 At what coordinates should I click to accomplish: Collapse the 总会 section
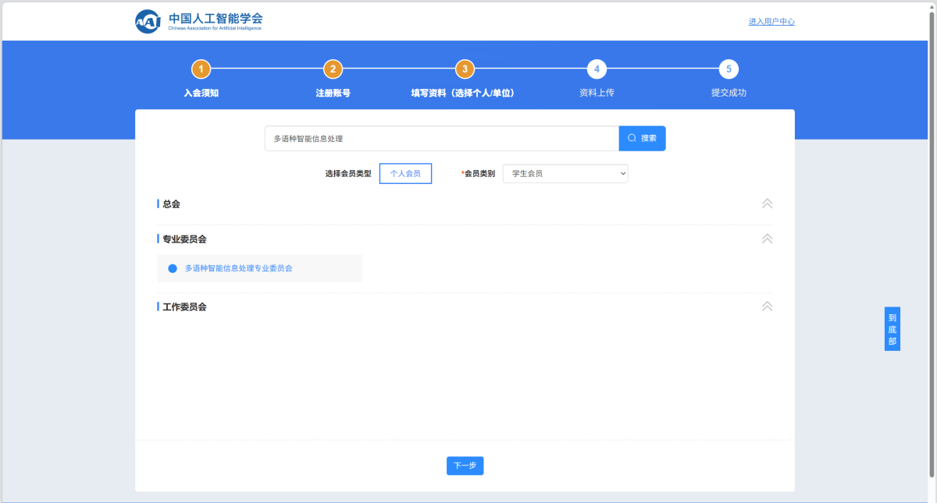coord(767,204)
